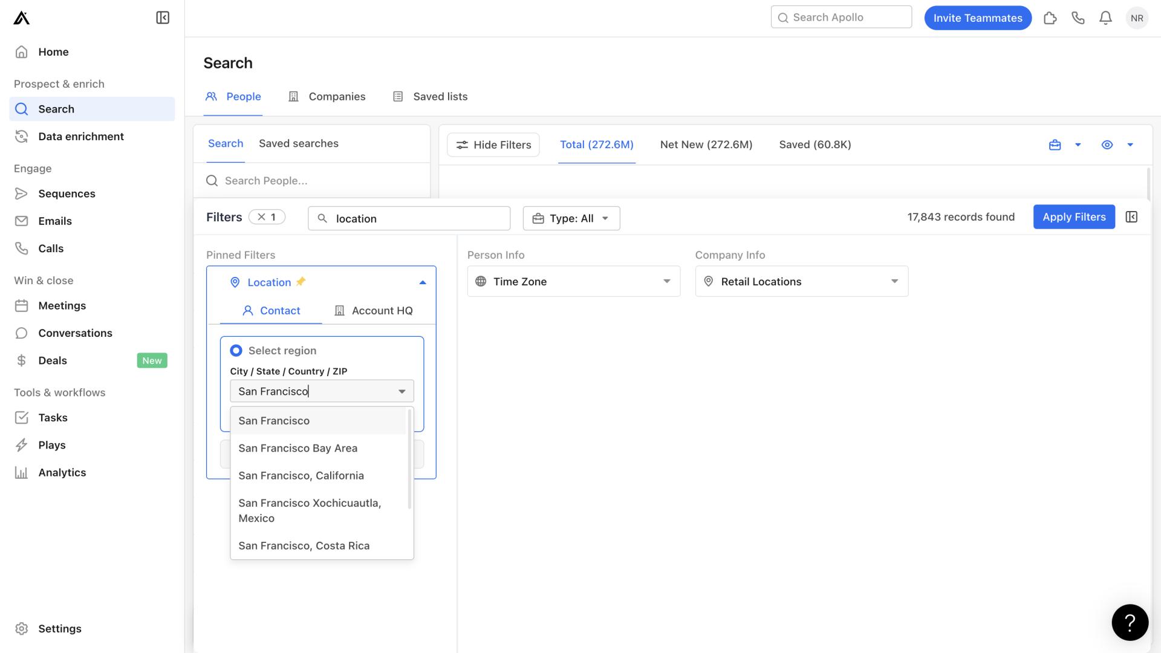Navigate to Emails in sidebar
Screen dimensions: 1161x653
(54, 221)
